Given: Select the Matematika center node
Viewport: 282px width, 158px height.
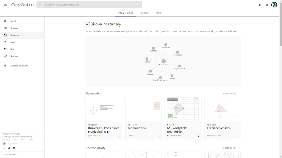Looking at the screenshot, I should [x=163, y=61].
